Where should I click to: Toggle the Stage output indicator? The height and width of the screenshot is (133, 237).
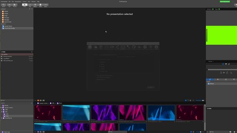click(219, 9)
